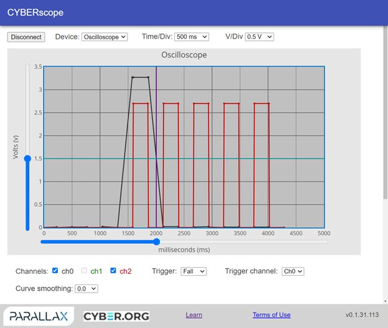Click the top of the black ch0 pulse
Screen dimensions: 388x328
tap(141, 77)
